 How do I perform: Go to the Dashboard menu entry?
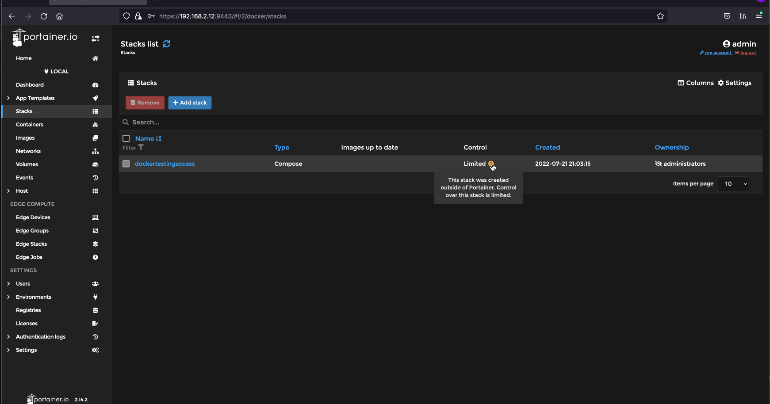[30, 84]
